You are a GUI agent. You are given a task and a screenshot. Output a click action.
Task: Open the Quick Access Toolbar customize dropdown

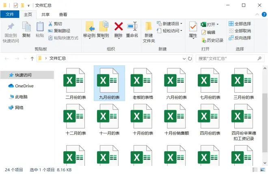point(28,6)
